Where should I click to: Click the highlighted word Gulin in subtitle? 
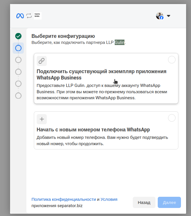click(x=120, y=42)
